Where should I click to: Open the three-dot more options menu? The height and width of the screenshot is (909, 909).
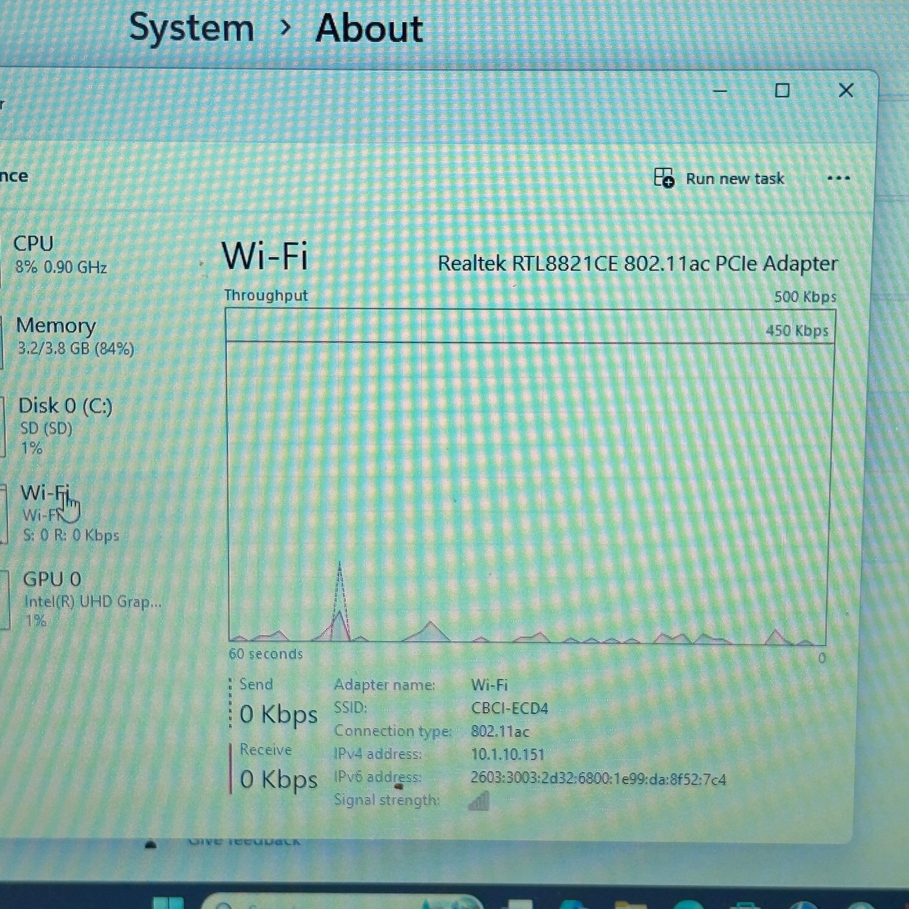[x=839, y=178]
